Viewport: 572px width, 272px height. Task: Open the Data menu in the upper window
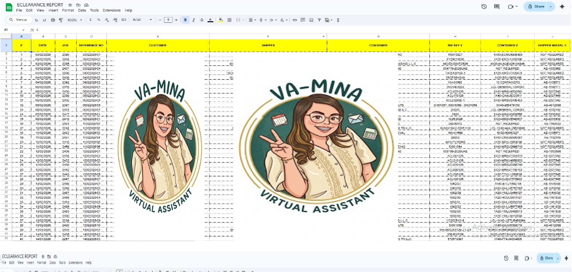click(x=82, y=11)
